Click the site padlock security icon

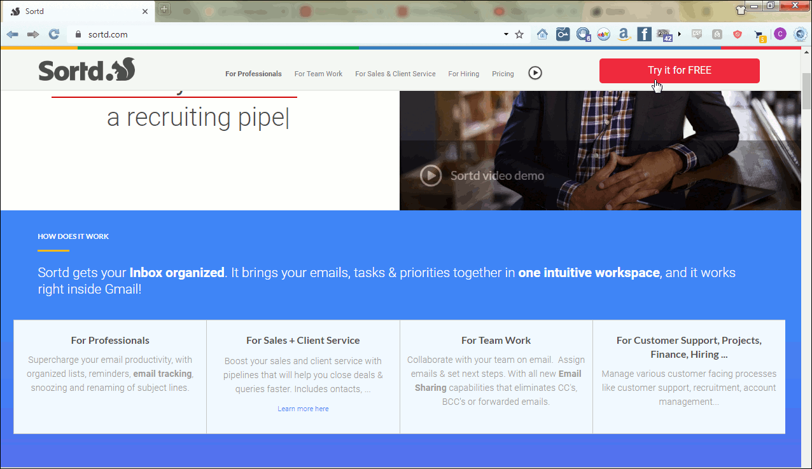click(79, 34)
